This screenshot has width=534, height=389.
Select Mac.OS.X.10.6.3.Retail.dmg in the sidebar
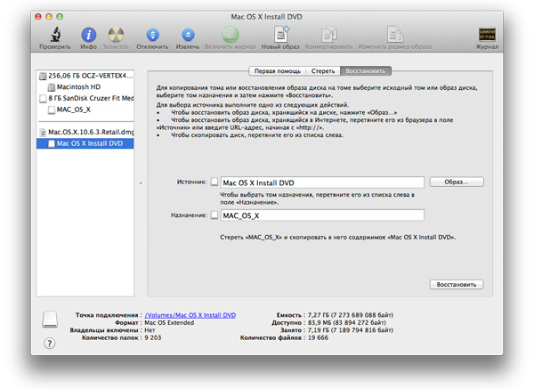coord(89,131)
